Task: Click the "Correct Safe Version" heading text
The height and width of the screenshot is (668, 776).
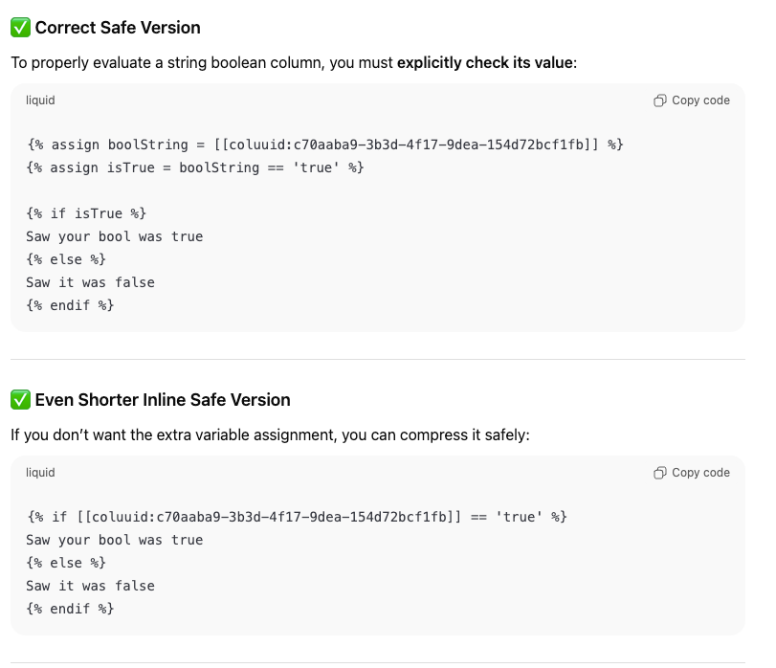Action: coord(118,28)
